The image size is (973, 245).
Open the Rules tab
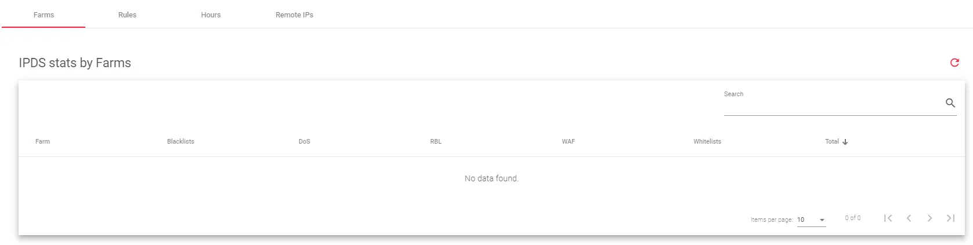coord(127,15)
